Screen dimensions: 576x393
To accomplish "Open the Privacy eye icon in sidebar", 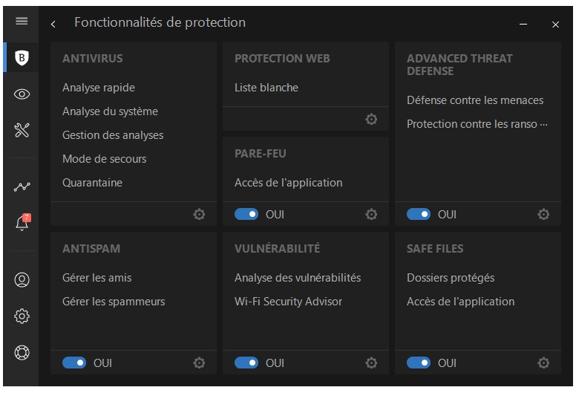I will 22,94.
